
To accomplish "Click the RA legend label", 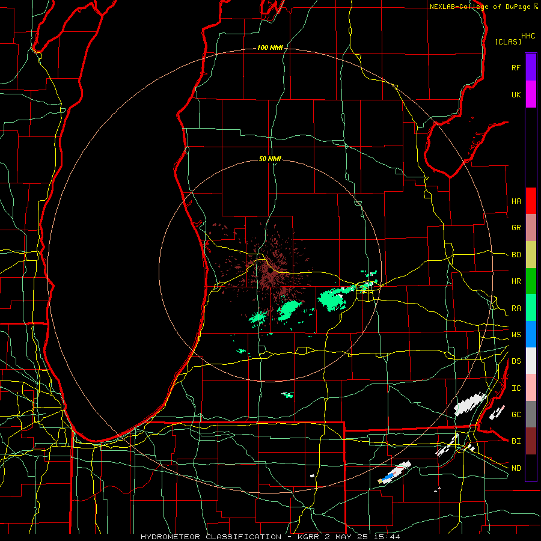I will 516,308.
